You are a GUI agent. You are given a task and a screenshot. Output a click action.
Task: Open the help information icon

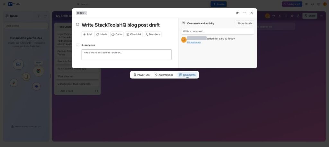[x=319, y=4]
